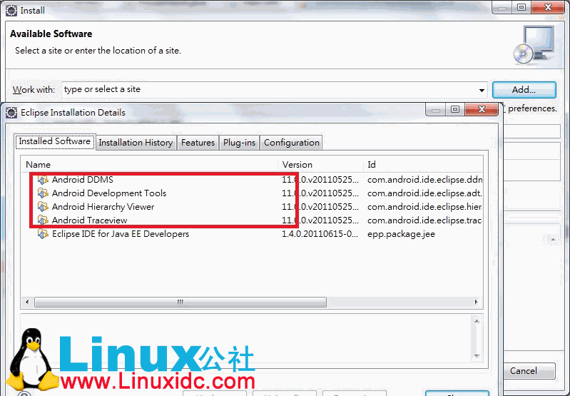Click the Install window title icon
The height and width of the screenshot is (396, 570).
point(11,10)
